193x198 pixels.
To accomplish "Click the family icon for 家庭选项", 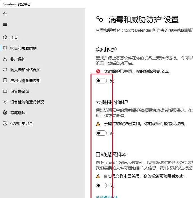I will (x=5, y=113).
